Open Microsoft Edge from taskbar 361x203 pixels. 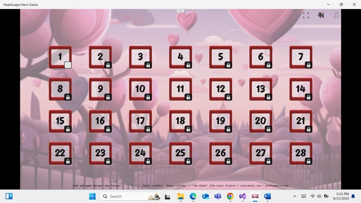[x=193, y=196]
